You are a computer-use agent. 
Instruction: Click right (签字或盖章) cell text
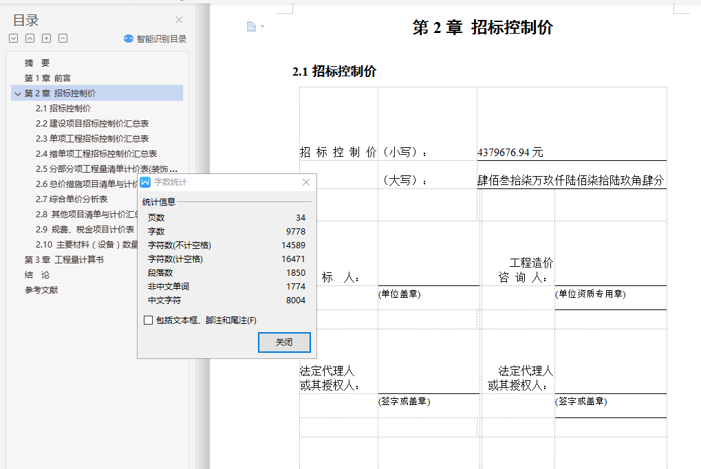tap(581, 402)
